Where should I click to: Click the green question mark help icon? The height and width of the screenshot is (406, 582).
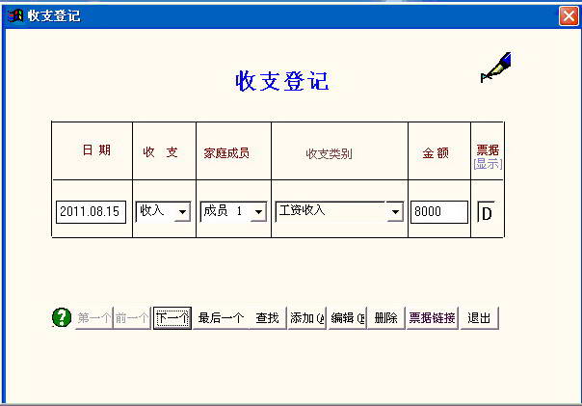[62, 317]
